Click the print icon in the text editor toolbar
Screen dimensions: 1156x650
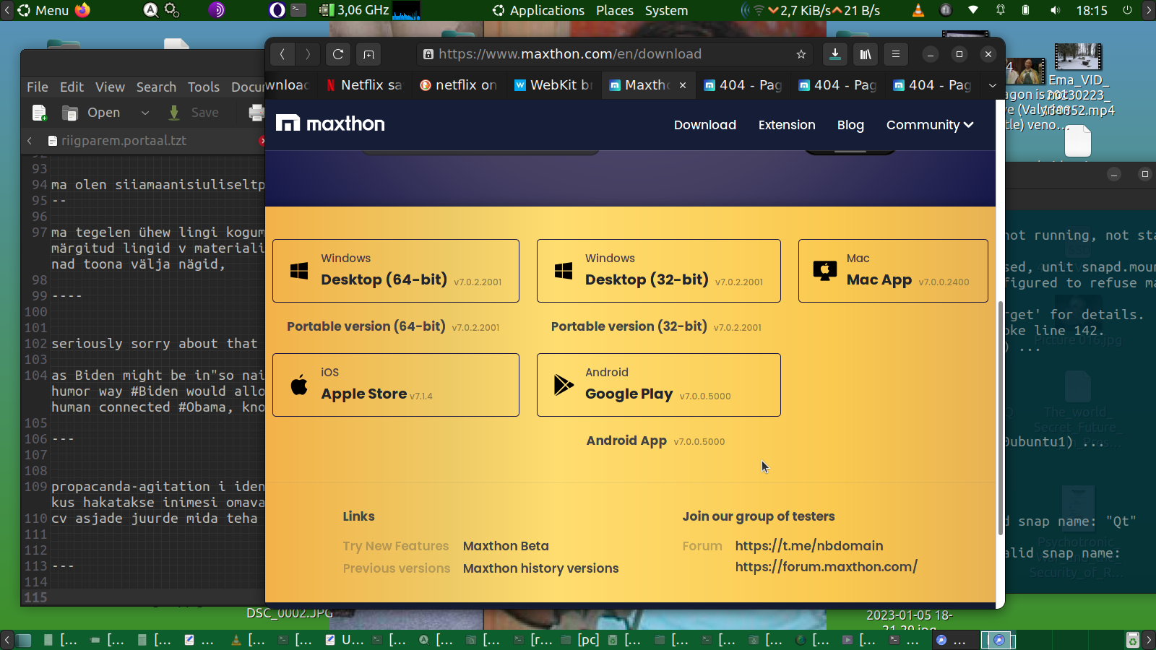click(x=256, y=113)
